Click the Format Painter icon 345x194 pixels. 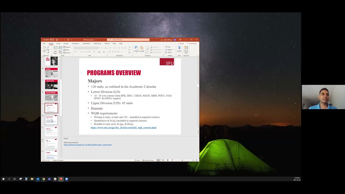[48, 53]
